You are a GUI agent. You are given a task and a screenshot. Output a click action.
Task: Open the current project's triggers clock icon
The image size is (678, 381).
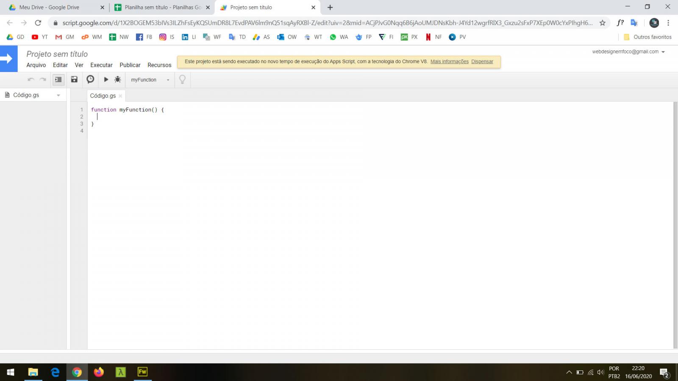(90, 80)
